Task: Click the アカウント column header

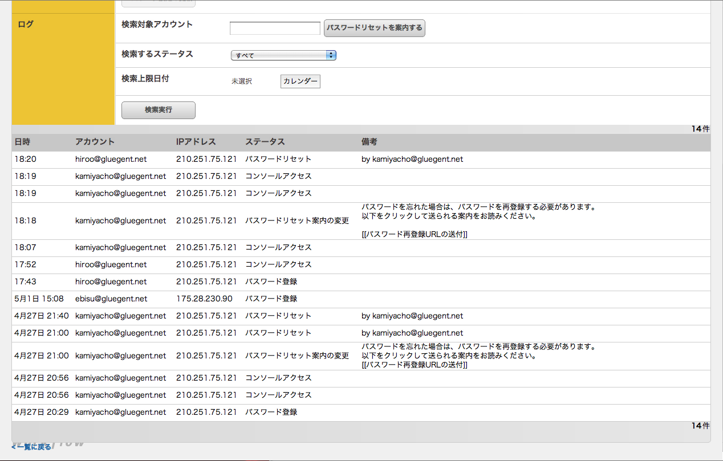Action: click(94, 141)
